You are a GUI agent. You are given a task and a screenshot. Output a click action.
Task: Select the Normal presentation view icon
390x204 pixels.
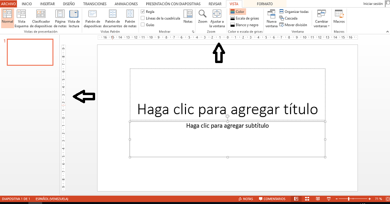click(7, 15)
